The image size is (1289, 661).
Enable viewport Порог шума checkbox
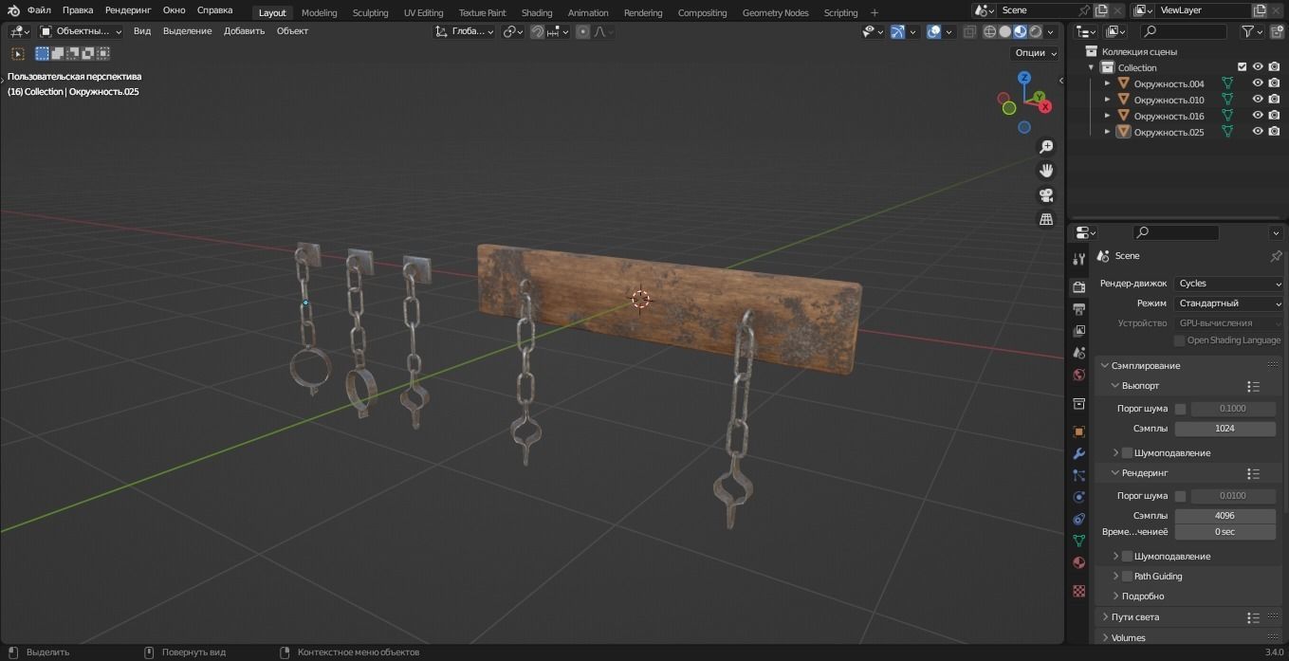click(x=1180, y=409)
